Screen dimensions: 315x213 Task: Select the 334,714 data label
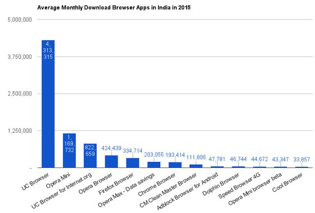(x=132, y=150)
